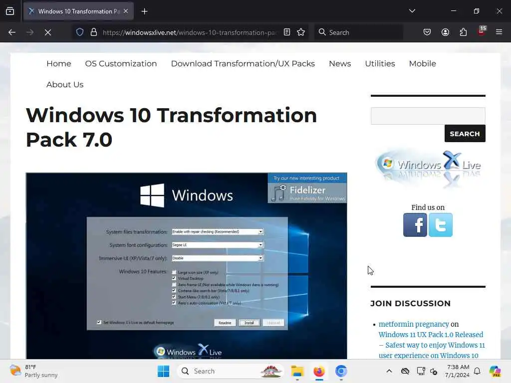Screen dimensions: 511x383
Task: Open tracking protection shield icon
Action: click(80, 32)
